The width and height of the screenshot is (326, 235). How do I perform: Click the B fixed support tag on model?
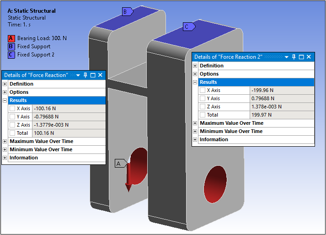[127, 11]
